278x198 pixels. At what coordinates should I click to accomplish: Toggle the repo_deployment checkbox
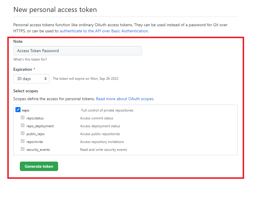[22, 125]
